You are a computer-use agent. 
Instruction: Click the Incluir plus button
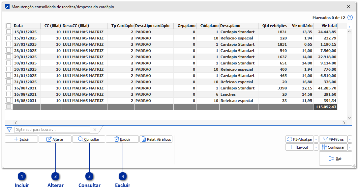[x=21, y=139]
